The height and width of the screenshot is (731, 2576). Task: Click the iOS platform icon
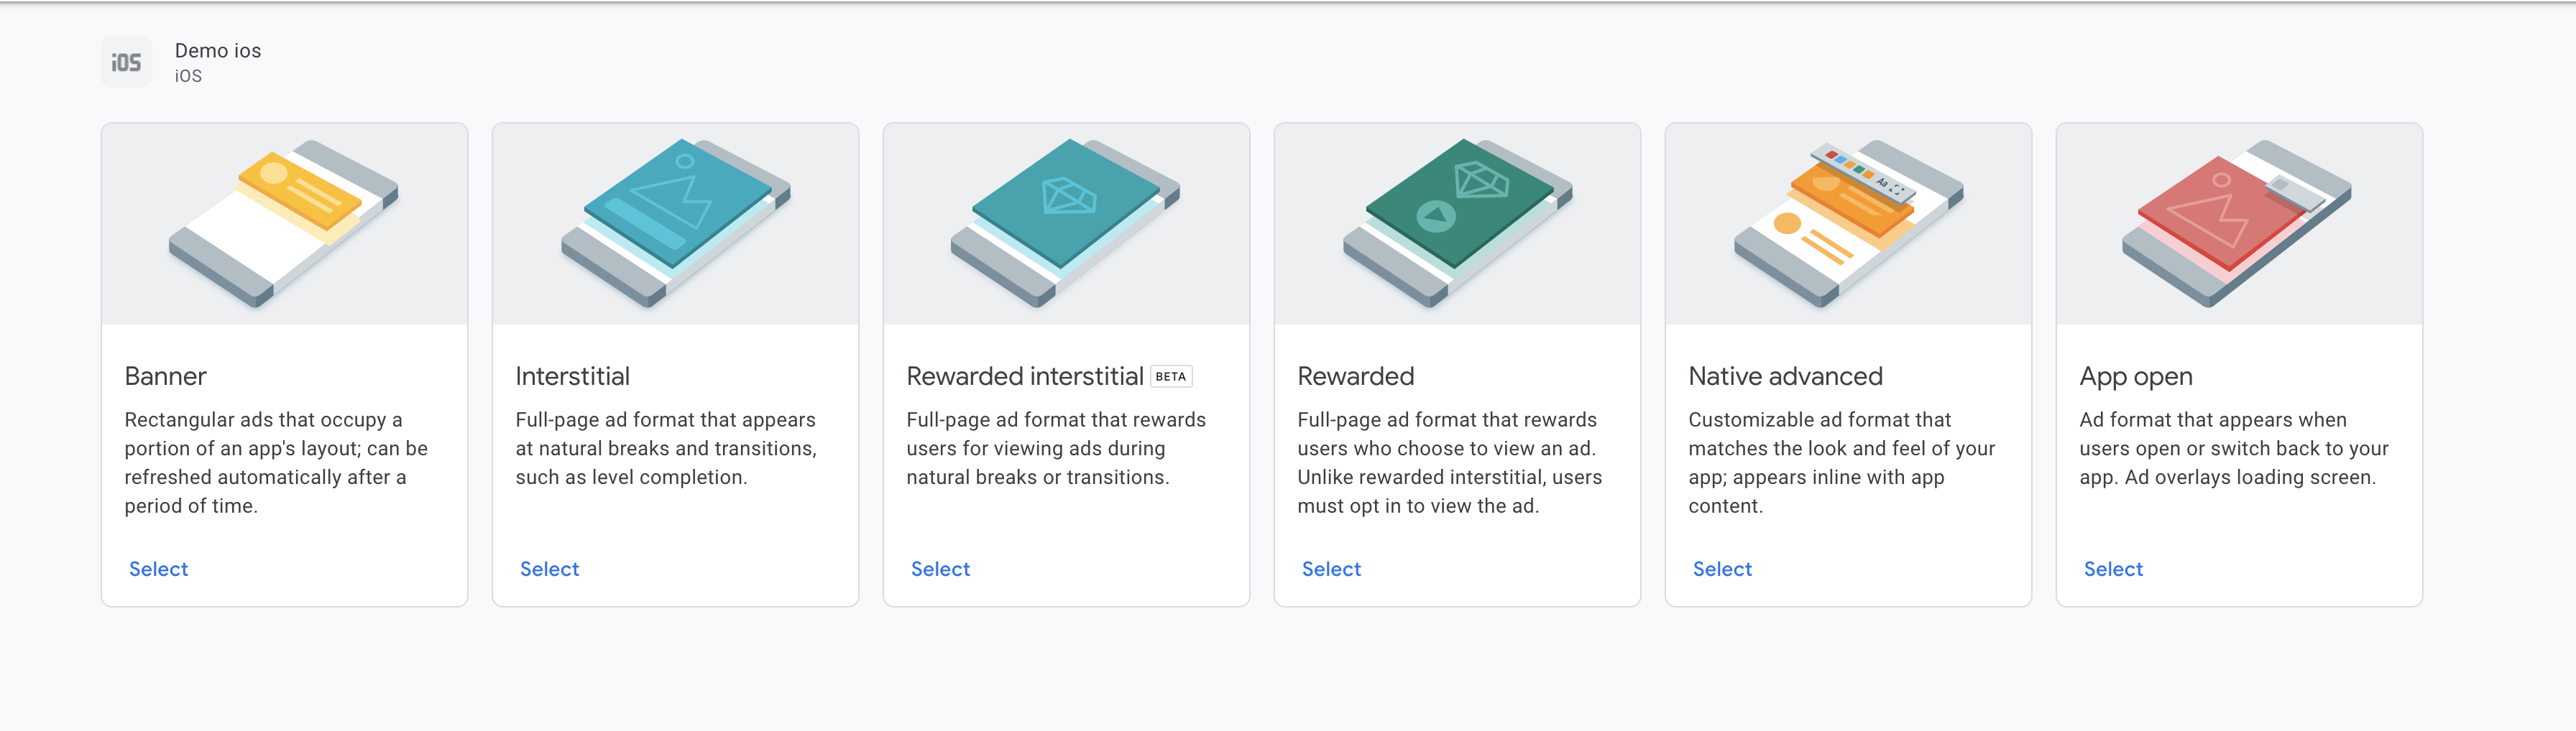click(x=126, y=62)
